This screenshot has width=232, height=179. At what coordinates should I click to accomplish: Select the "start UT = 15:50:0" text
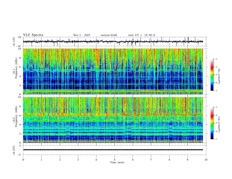point(141,35)
